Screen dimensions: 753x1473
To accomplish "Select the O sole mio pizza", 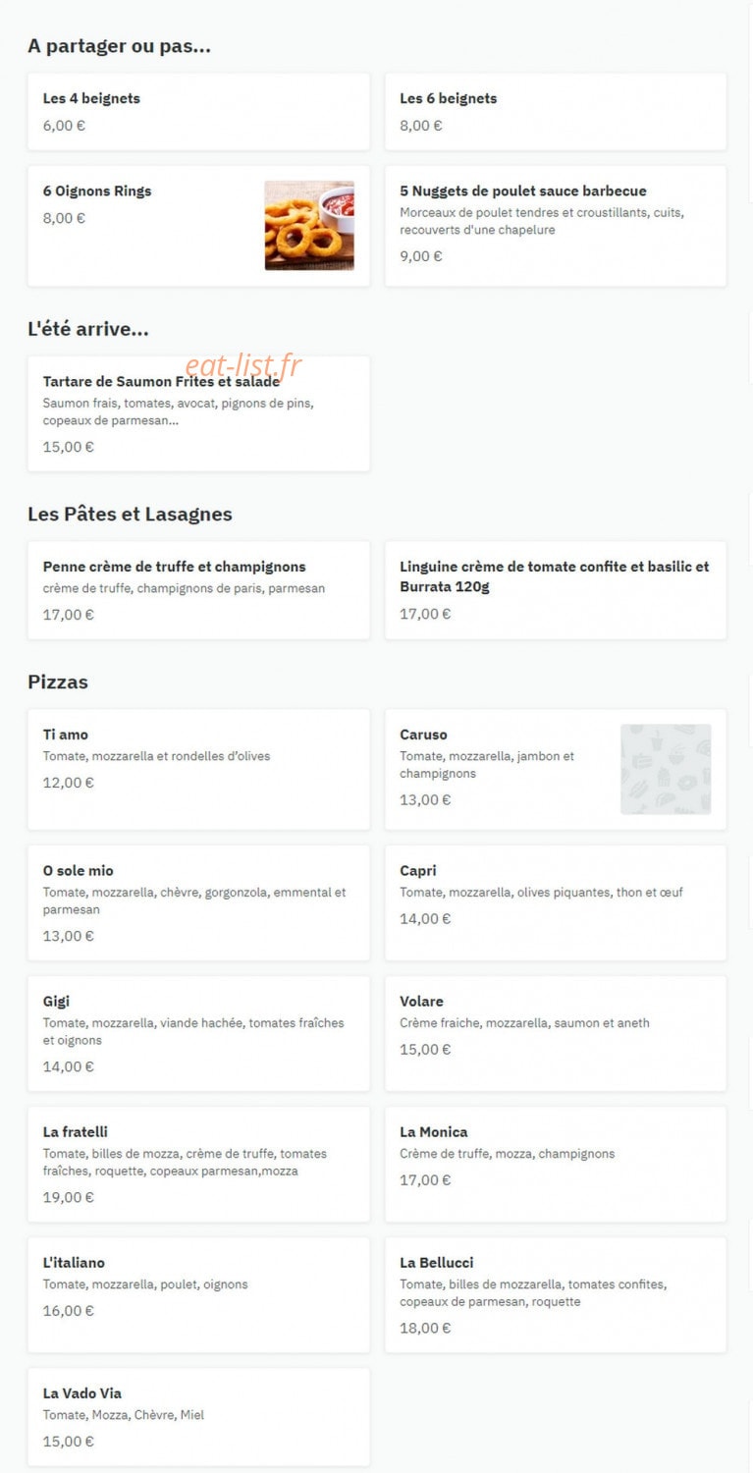I will 198,902.
